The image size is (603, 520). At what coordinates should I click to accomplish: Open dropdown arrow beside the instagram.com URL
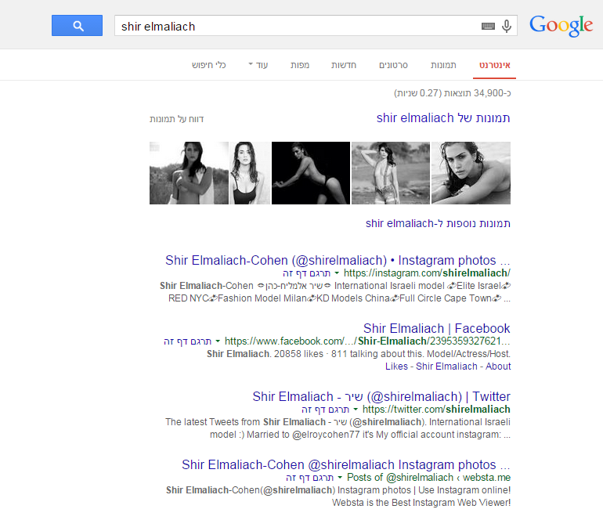337,273
